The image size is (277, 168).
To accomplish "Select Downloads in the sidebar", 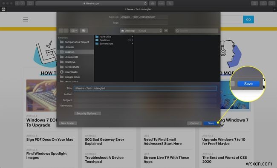I will (x=75, y=72).
